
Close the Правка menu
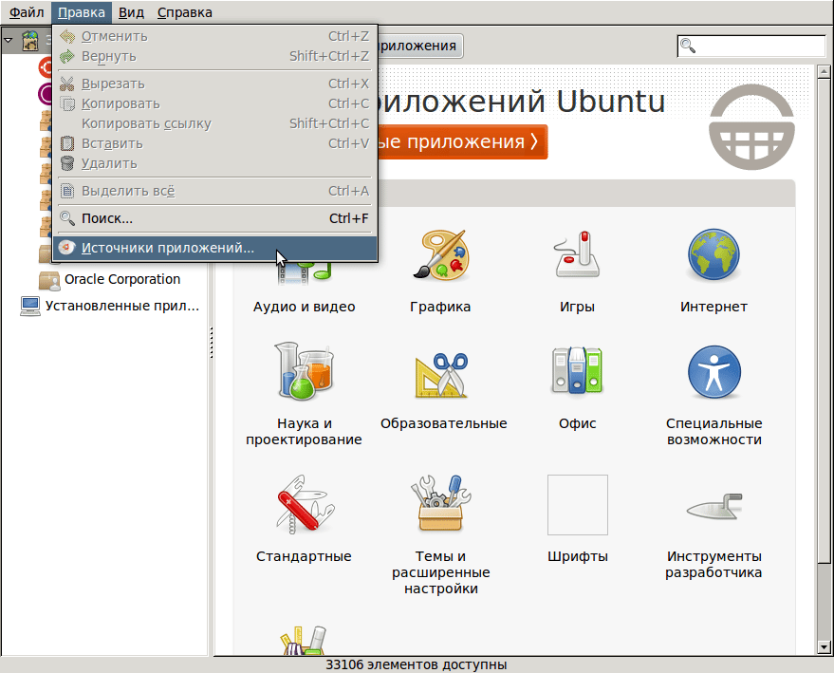82,12
